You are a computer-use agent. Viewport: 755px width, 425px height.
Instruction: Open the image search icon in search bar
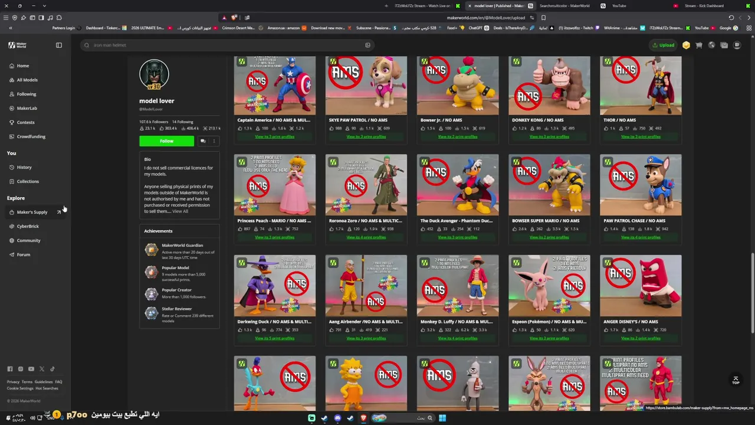pyautogui.click(x=367, y=45)
